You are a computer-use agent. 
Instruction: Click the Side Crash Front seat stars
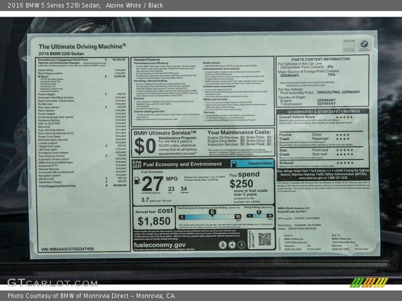345,150
